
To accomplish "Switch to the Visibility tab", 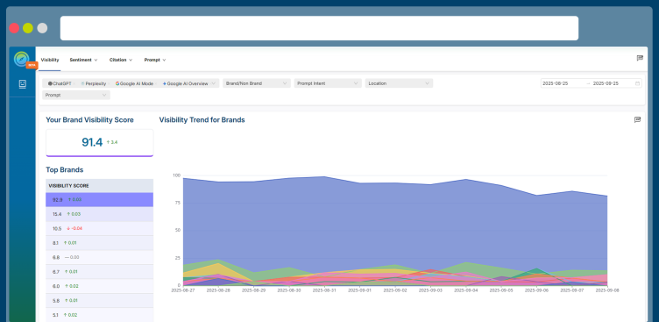I will [50, 60].
